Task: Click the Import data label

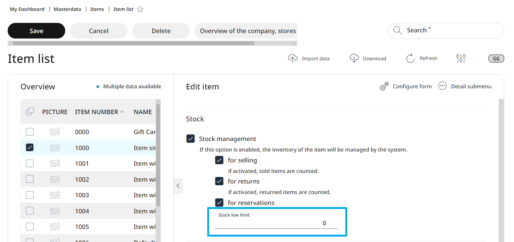Action: [316, 59]
